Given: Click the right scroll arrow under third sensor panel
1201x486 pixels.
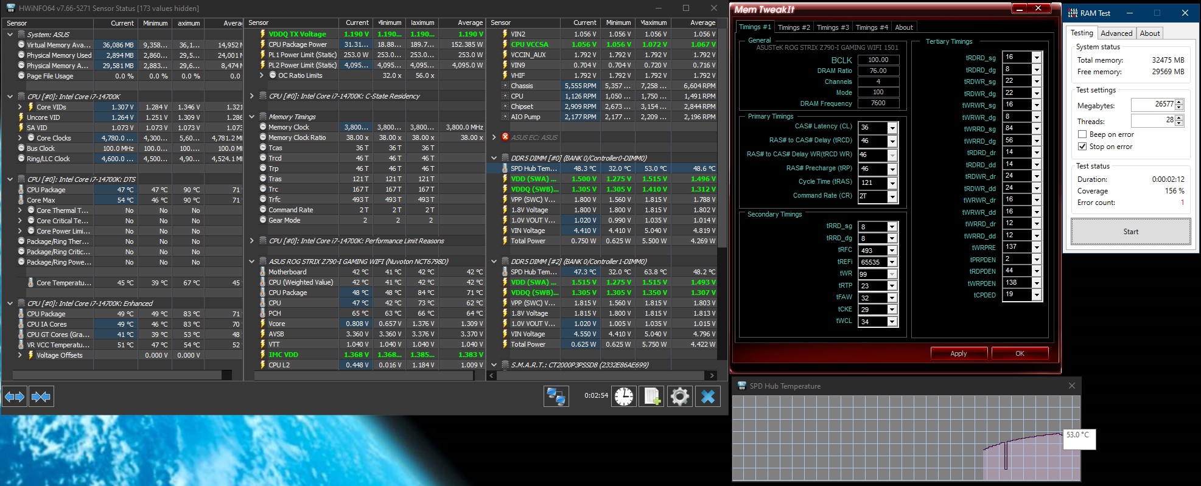Looking at the screenshot, I should (712, 376).
